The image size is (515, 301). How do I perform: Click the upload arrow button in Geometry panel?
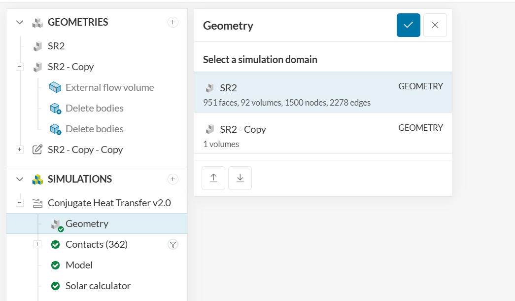213,178
